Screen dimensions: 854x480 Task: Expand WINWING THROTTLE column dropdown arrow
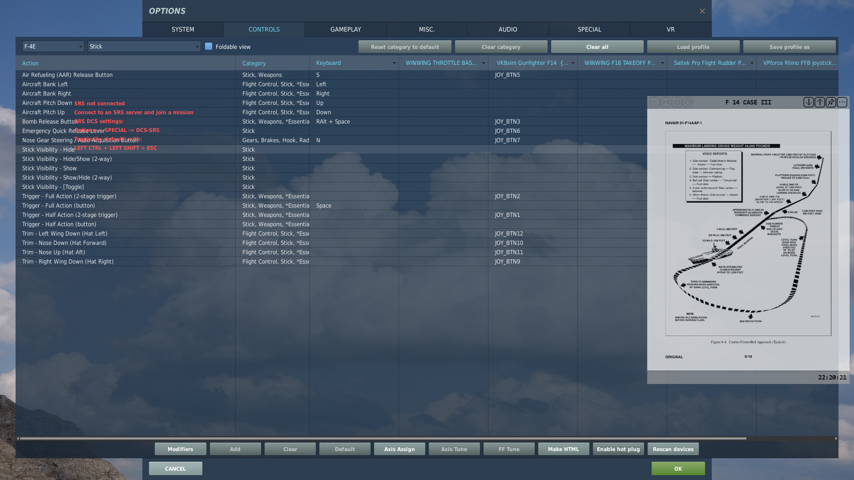[483, 63]
